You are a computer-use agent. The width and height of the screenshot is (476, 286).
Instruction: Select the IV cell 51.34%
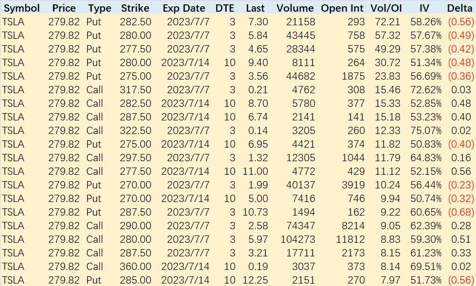click(426, 63)
